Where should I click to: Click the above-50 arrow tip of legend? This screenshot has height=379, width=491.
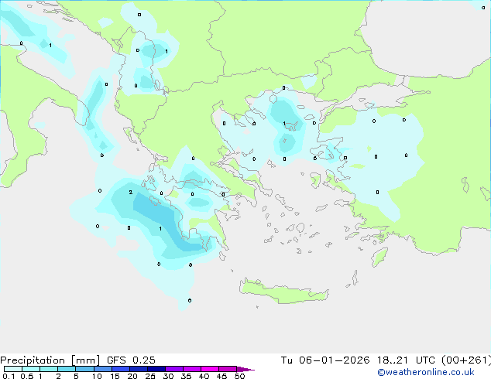pos(245,369)
